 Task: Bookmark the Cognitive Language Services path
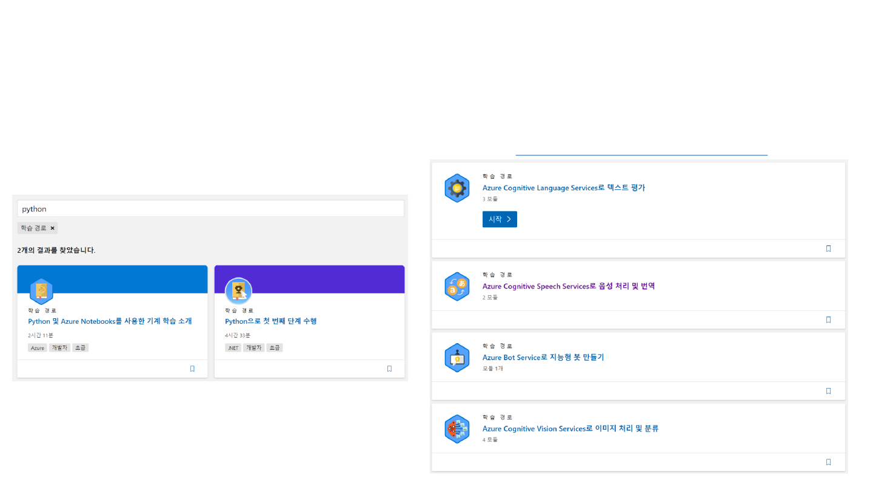[828, 249]
